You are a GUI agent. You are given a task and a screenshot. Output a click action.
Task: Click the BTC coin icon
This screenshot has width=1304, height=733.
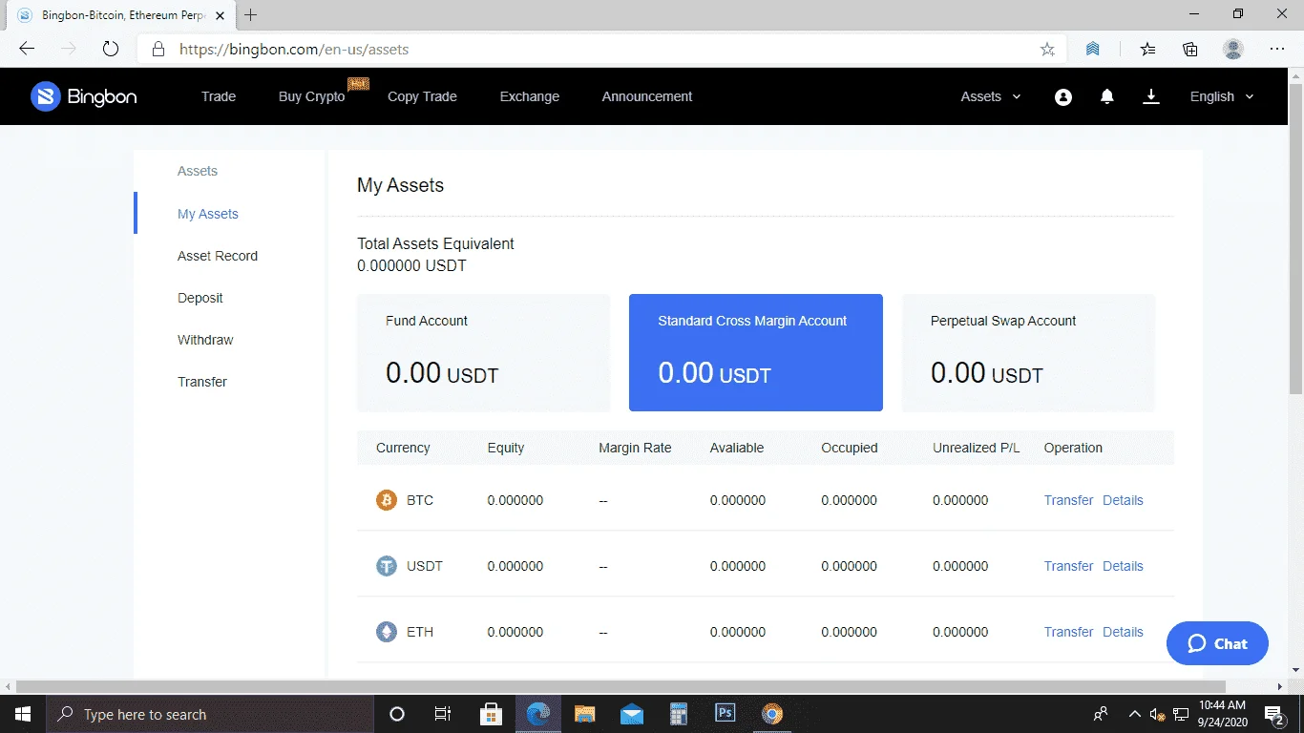point(387,500)
